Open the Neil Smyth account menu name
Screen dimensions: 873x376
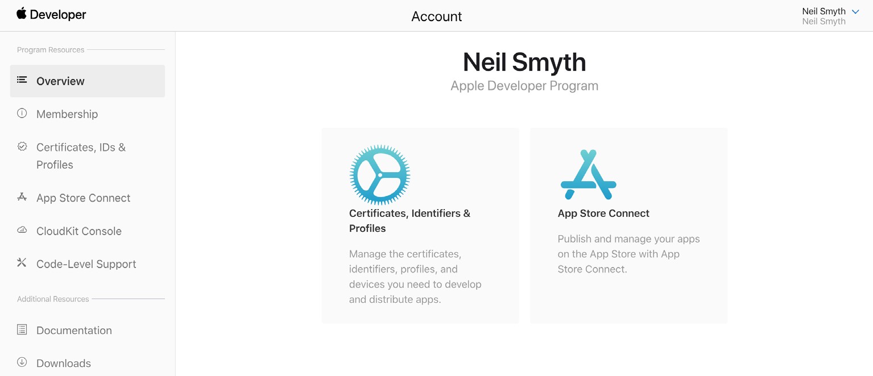(824, 11)
